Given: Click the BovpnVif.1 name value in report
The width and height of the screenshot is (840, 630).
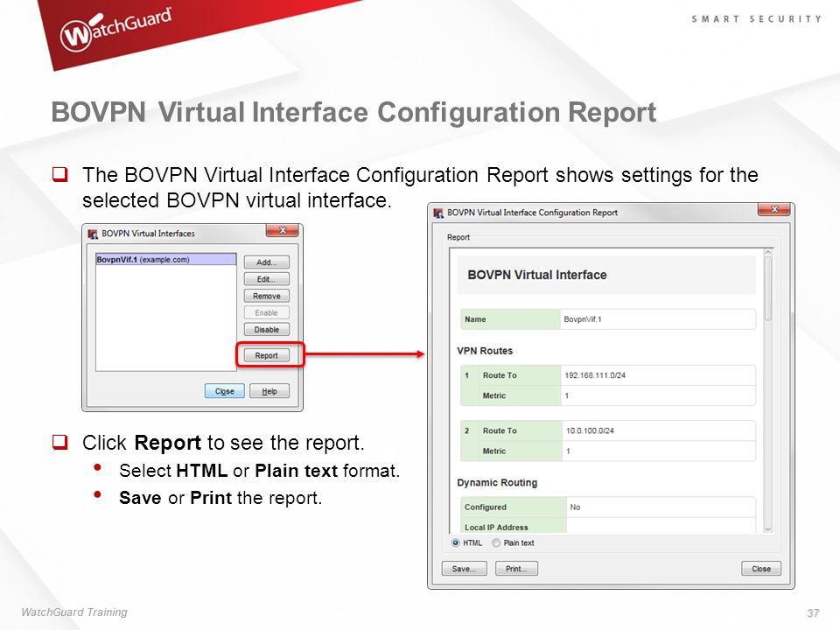Looking at the screenshot, I should (583, 319).
